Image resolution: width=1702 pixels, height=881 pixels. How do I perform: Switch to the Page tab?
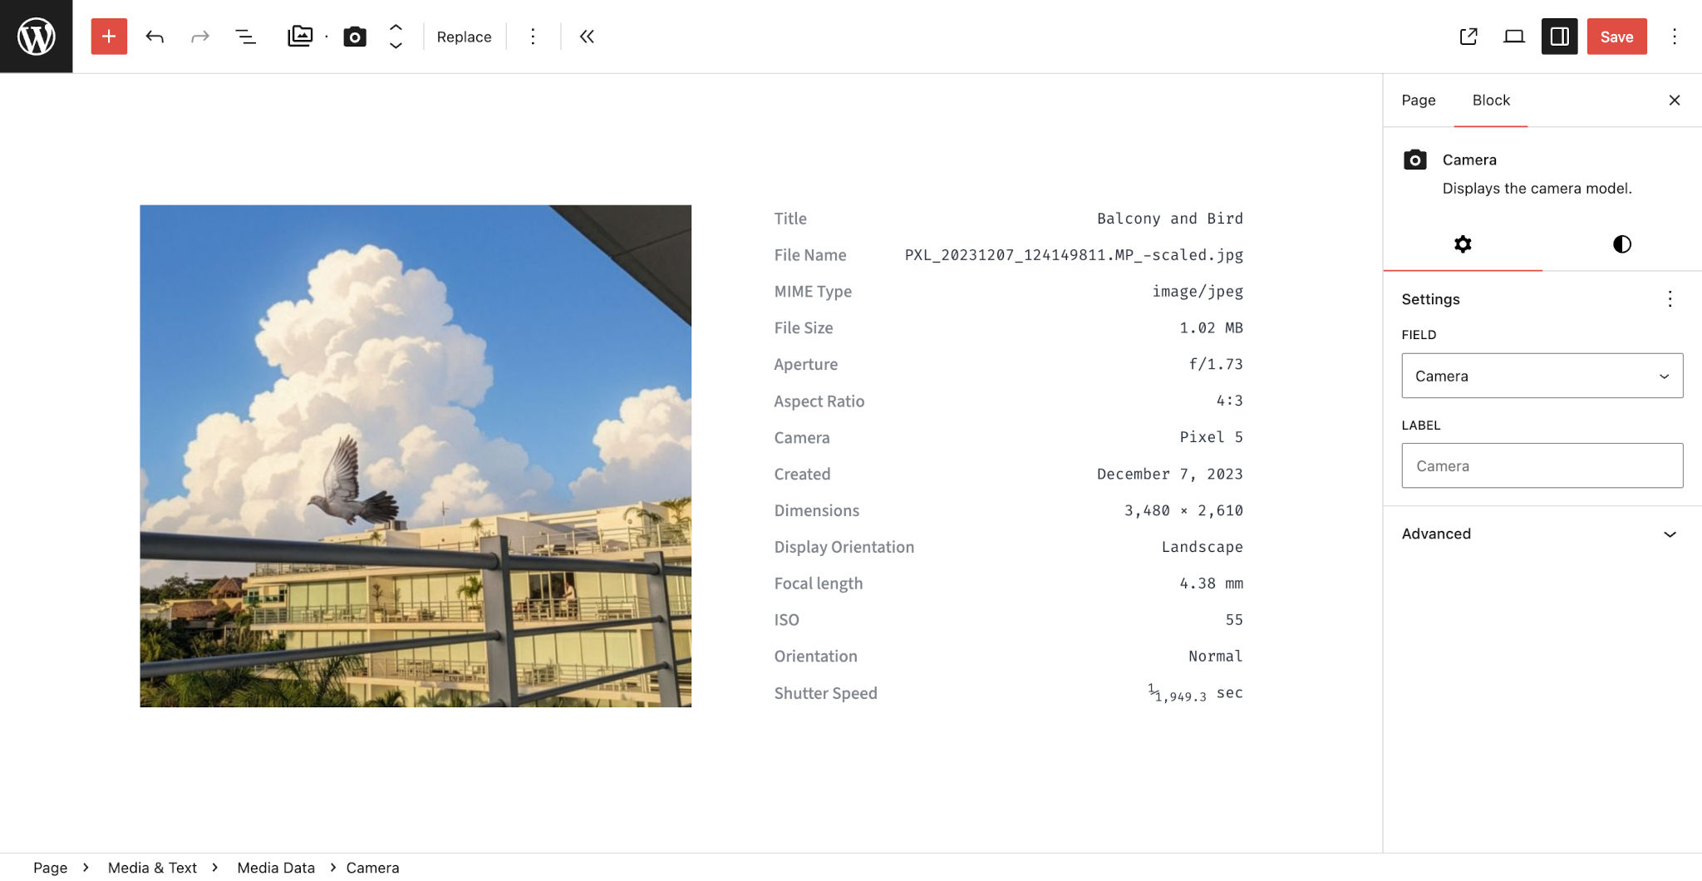(x=1419, y=100)
